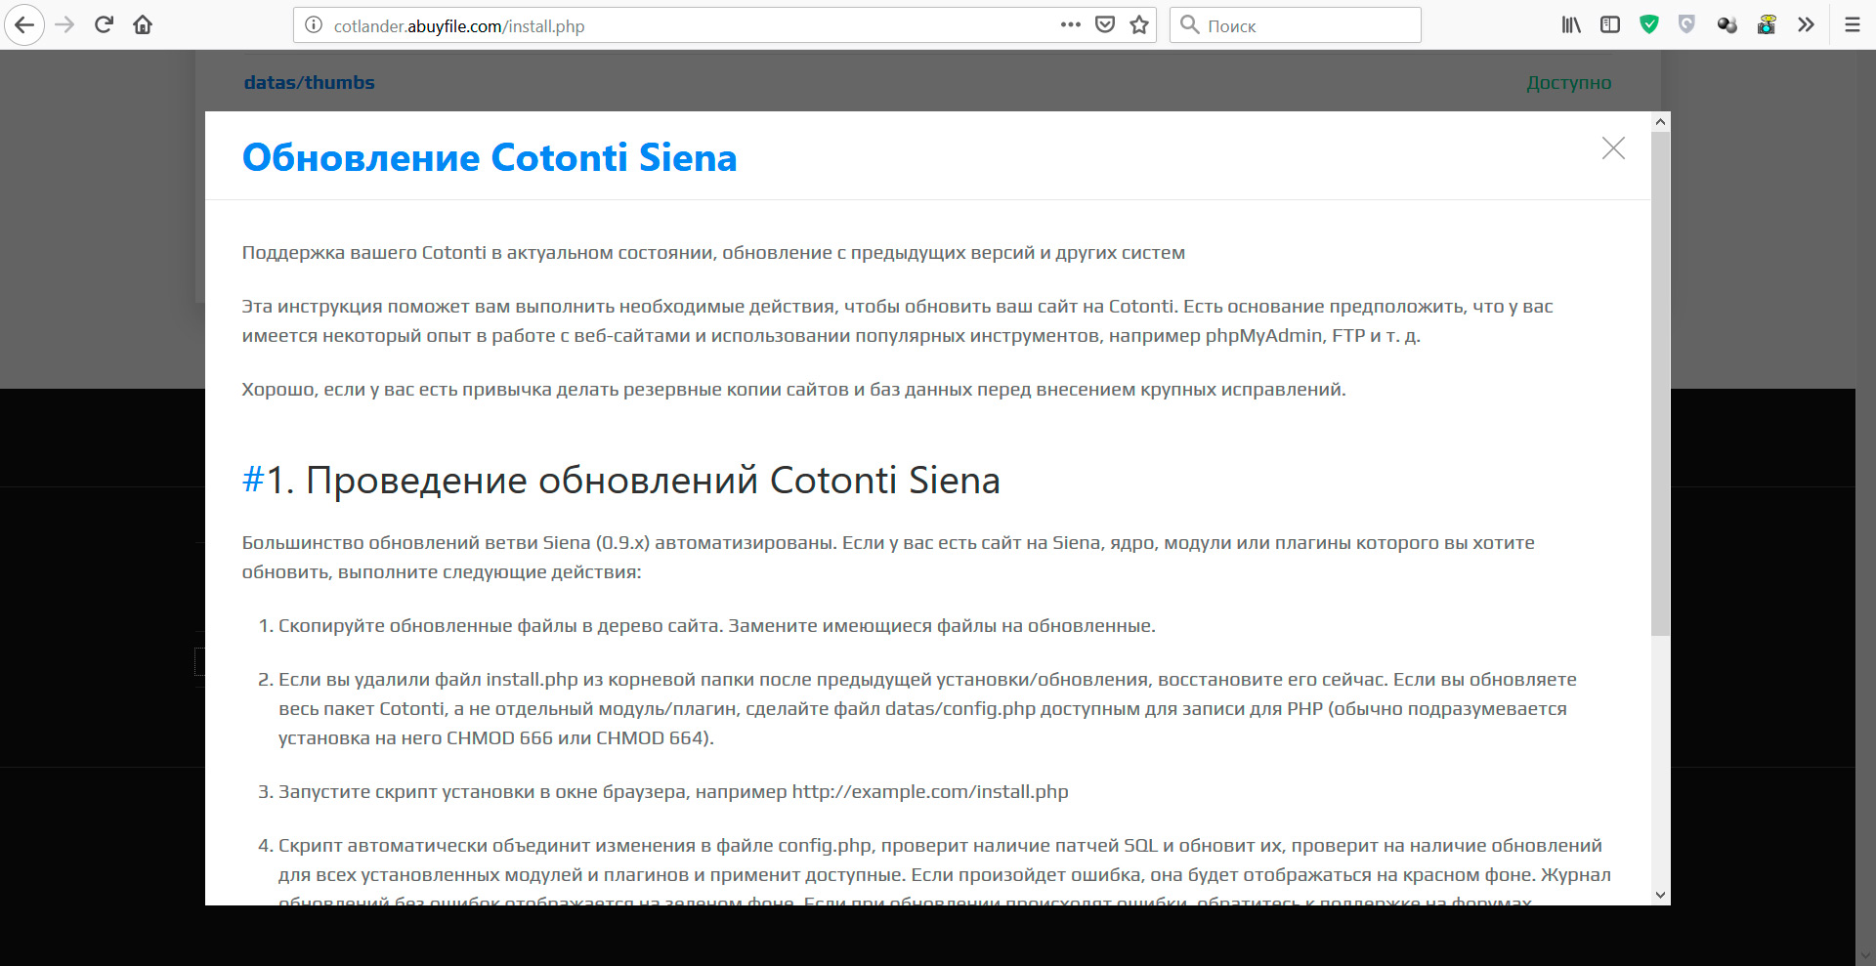Image resolution: width=1876 pixels, height=966 pixels.
Task: Toggle the browser sidebar panel
Action: tap(1610, 25)
